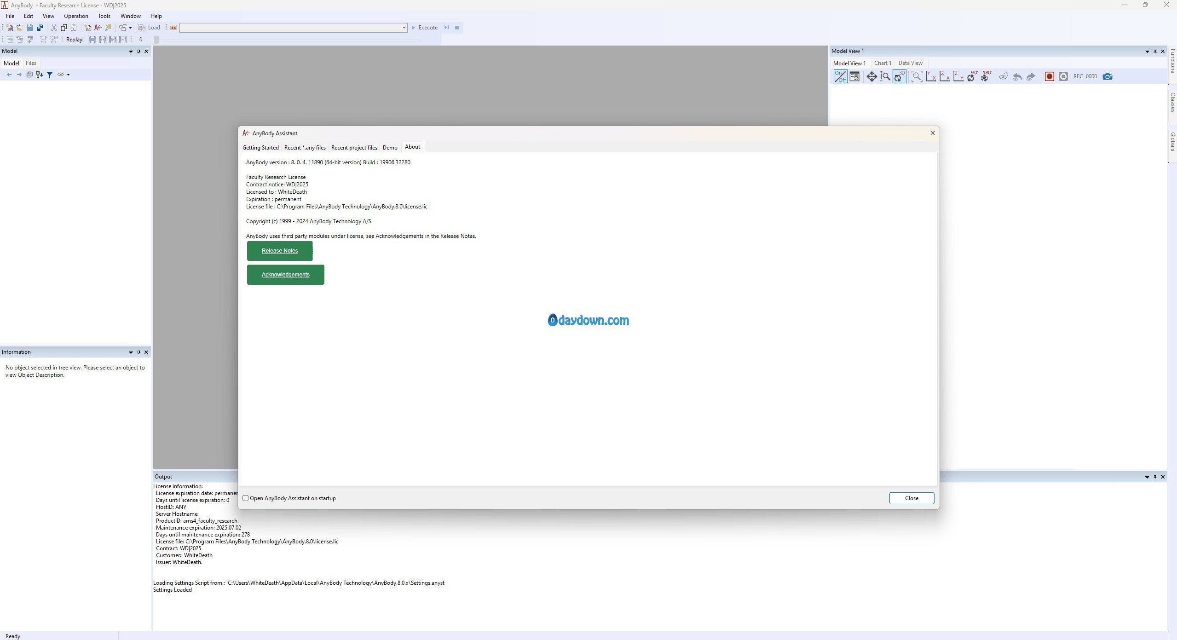This screenshot has width=1177, height=640.
Task: Click the replay position slider handle
Action: (156, 40)
